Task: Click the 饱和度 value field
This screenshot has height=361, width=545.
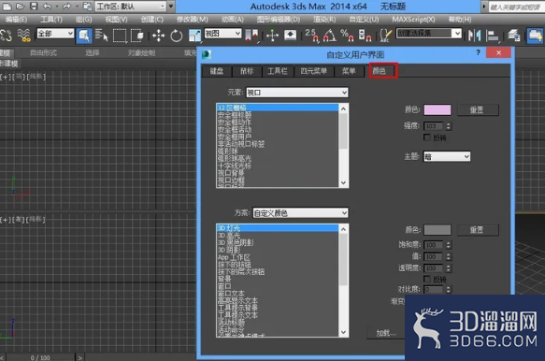Action: click(434, 245)
